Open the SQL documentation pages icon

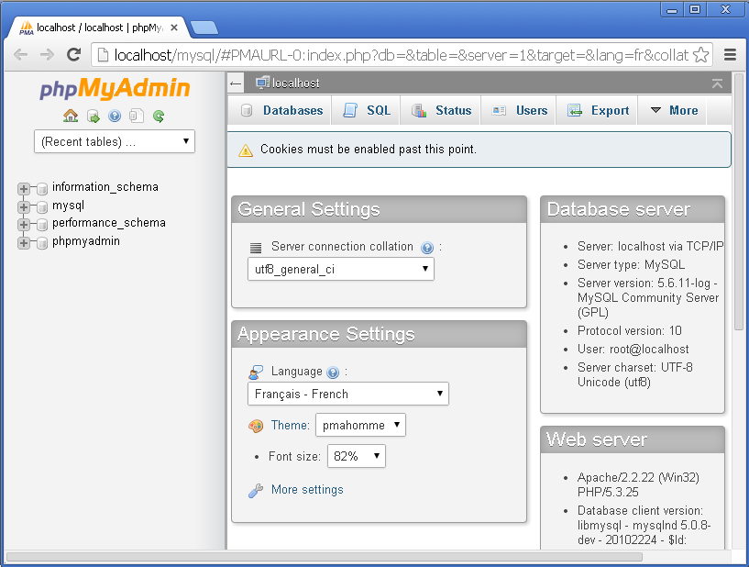click(x=137, y=116)
